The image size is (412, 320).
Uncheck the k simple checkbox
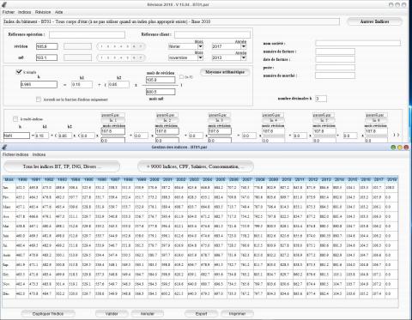(x=19, y=72)
